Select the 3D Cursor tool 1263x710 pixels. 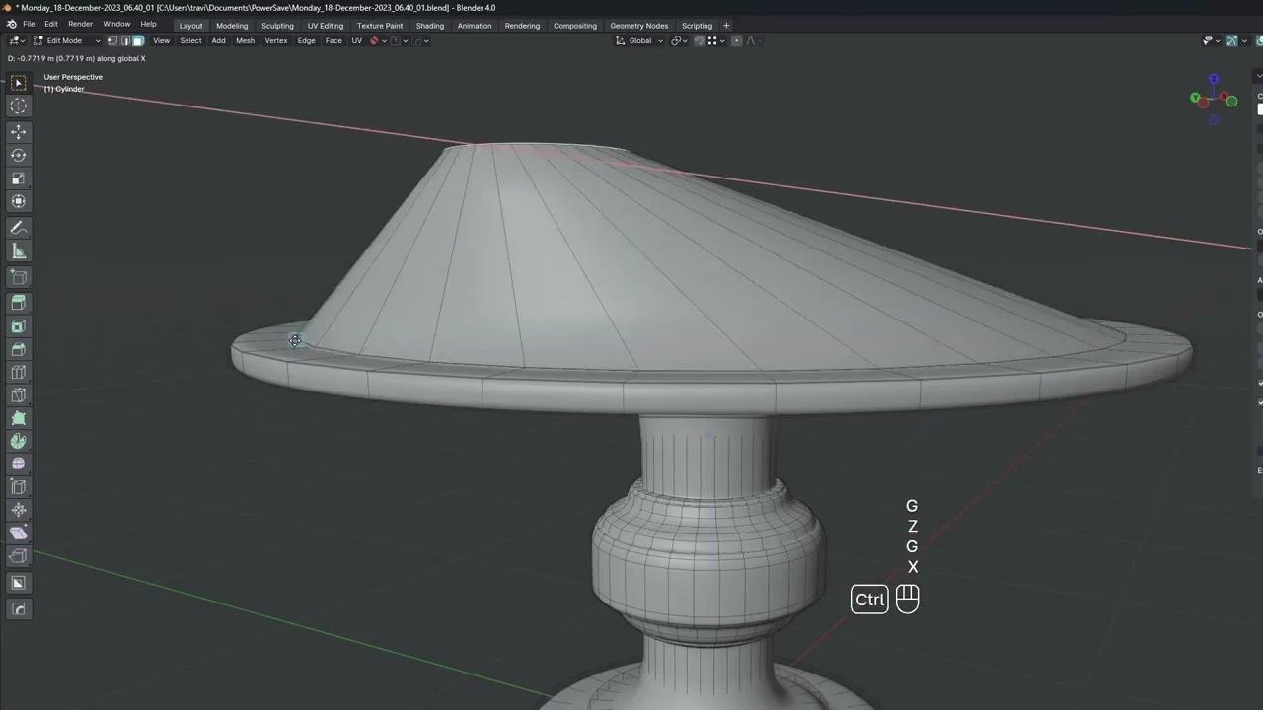[x=18, y=106]
